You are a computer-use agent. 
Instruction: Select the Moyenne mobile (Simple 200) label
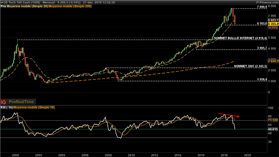point(70,6)
